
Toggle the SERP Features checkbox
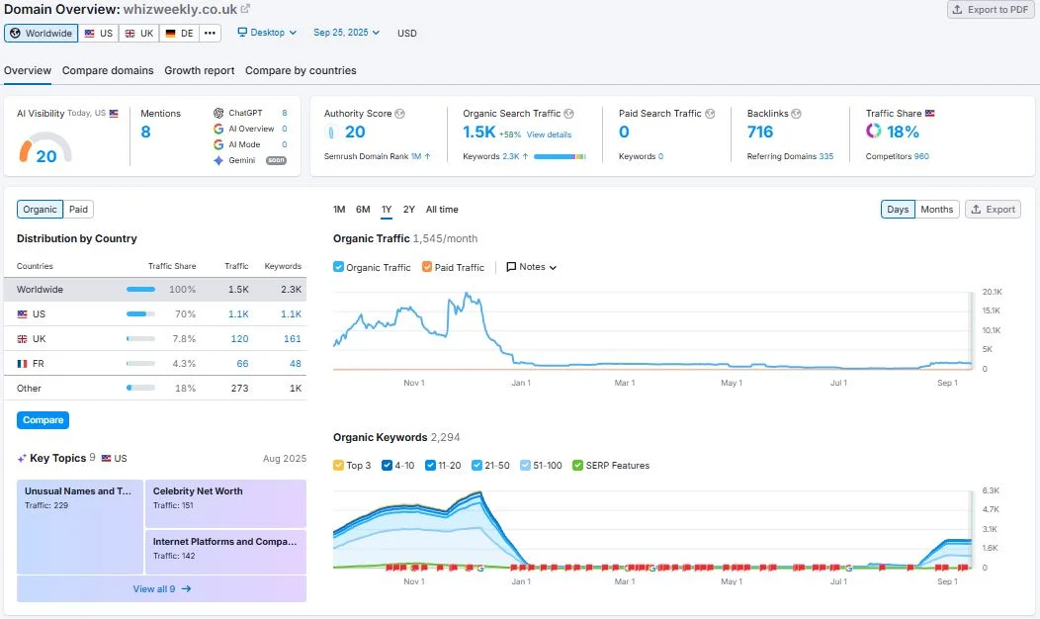(x=577, y=465)
